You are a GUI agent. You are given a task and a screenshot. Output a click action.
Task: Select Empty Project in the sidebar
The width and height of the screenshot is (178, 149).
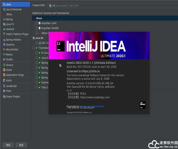pos(13,97)
